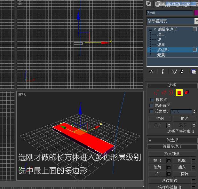
Task: Select Vertex sub-object icon in 选择 rollout
Action: (x=156, y=93)
